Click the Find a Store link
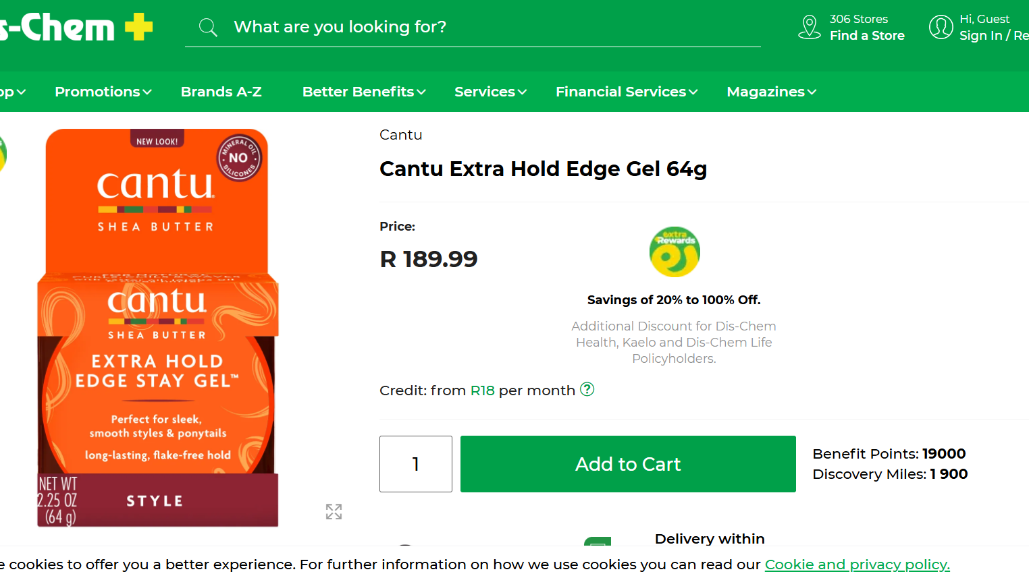The image size is (1029, 578). coord(867,36)
